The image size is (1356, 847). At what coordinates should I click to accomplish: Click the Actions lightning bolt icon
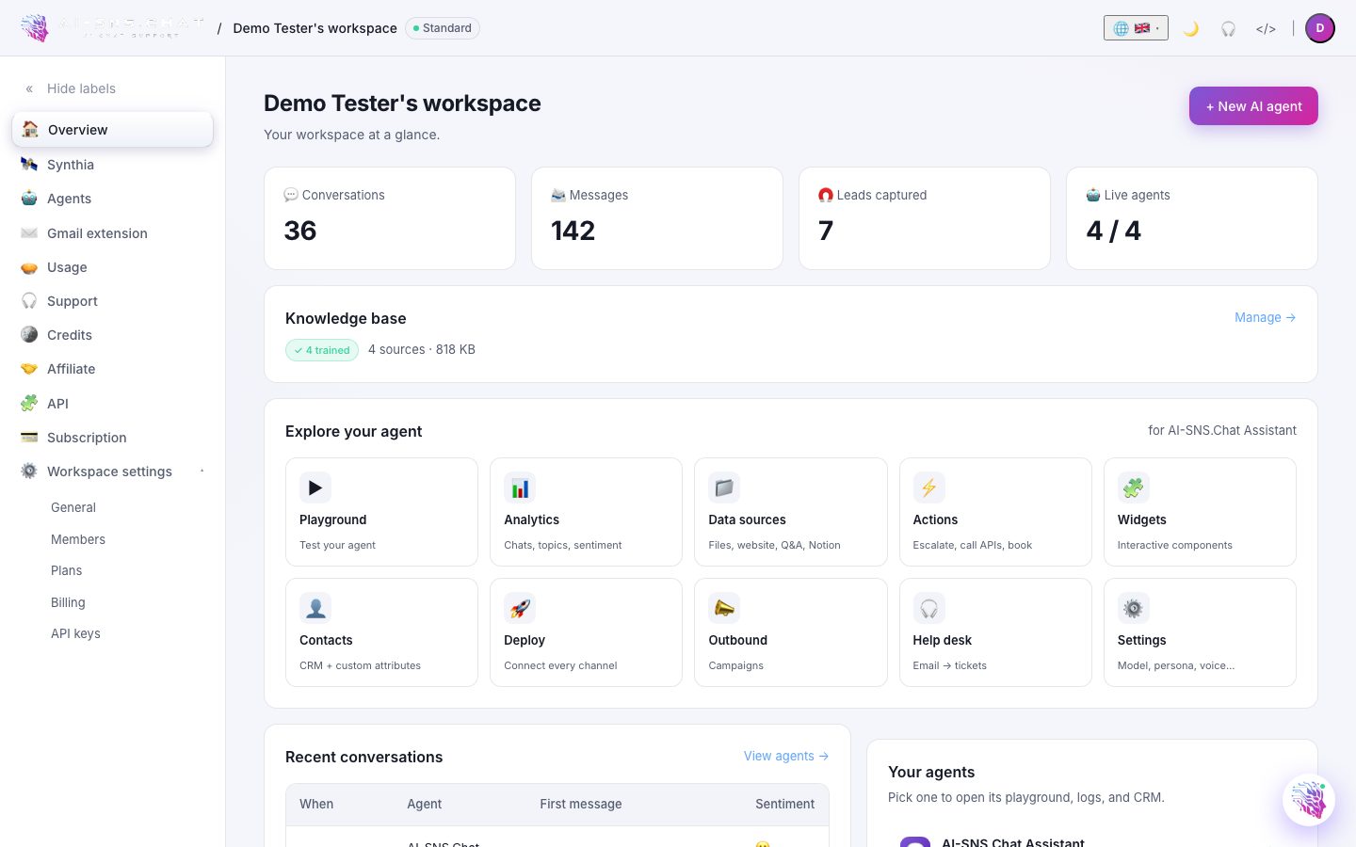pos(928,487)
